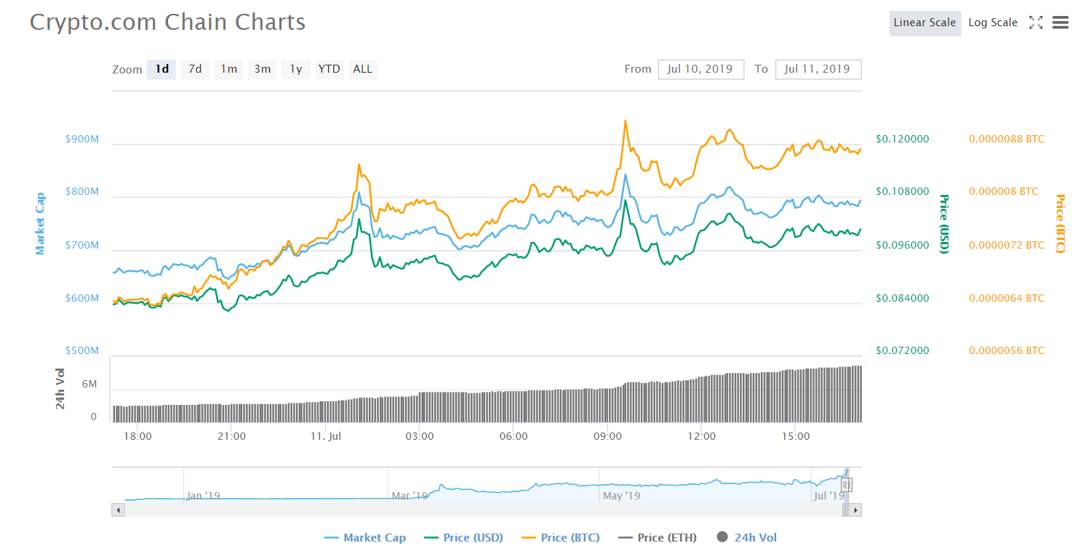1091x551 pixels.
Task: Click the 6M volume axis label
Action: click(89, 384)
